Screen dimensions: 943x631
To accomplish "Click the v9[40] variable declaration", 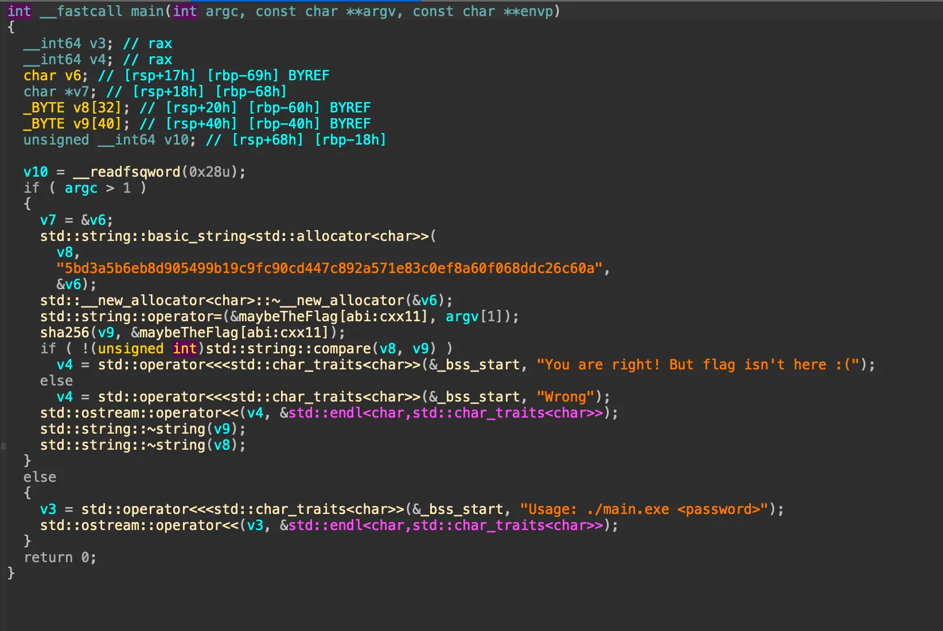I will 77,124.
